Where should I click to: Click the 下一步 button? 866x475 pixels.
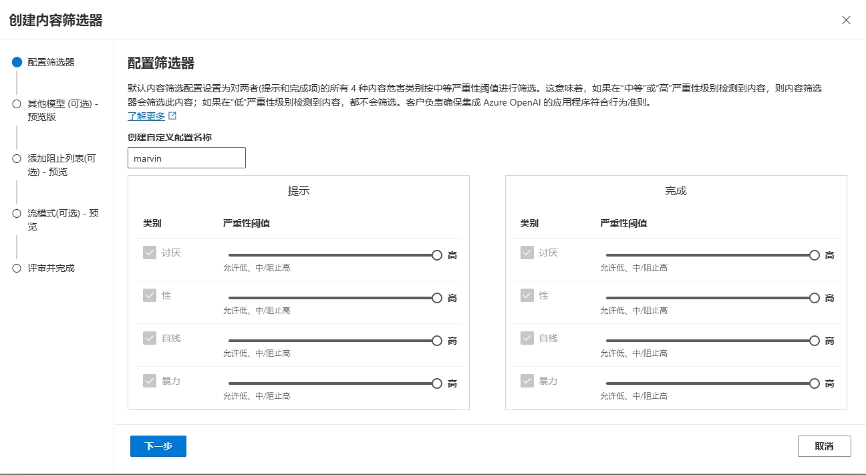pos(158,446)
